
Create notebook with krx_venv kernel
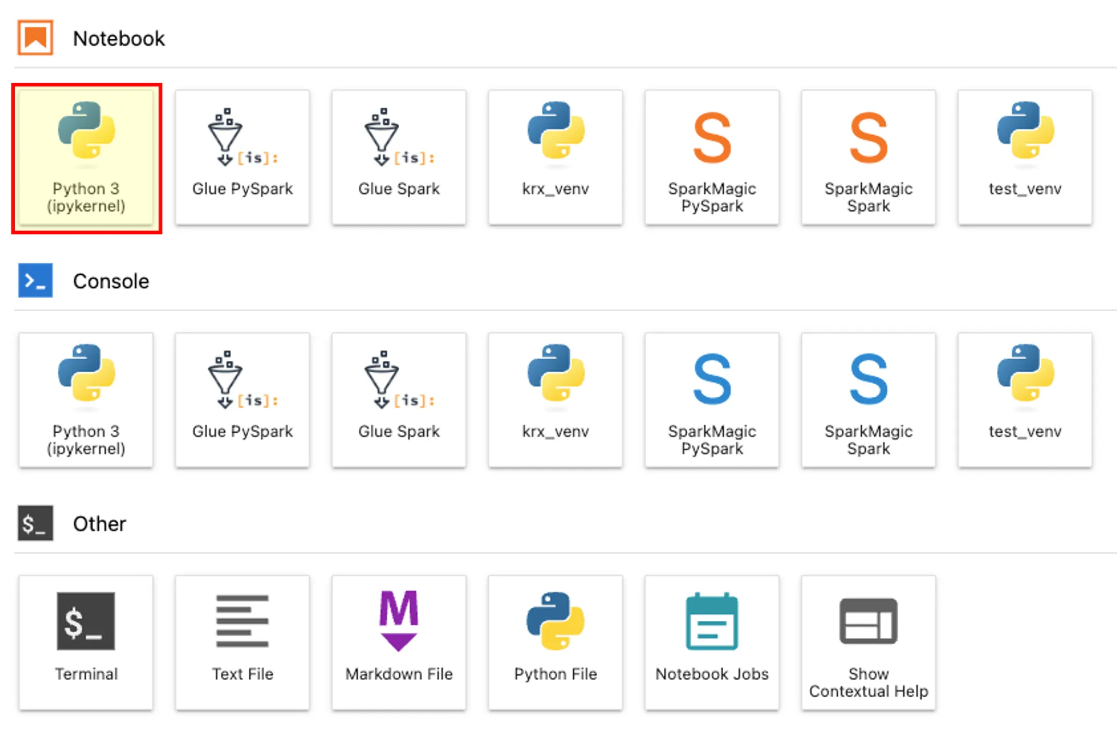tap(555, 158)
